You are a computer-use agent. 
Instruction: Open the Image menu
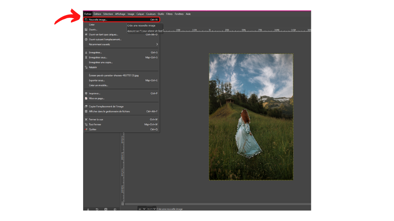click(x=131, y=14)
